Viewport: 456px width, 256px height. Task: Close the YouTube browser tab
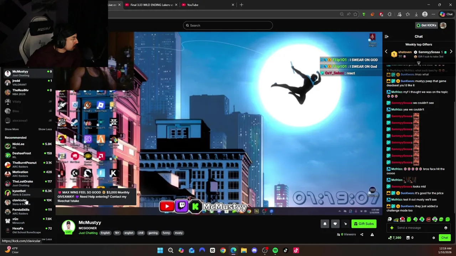(x=233, y=5)
